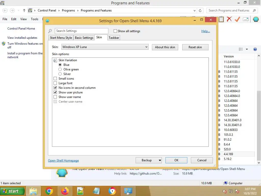This screenshot has width=261, height=196.
Task: Open the View menu
Action: pyautogui.click(x=23, y=19)
